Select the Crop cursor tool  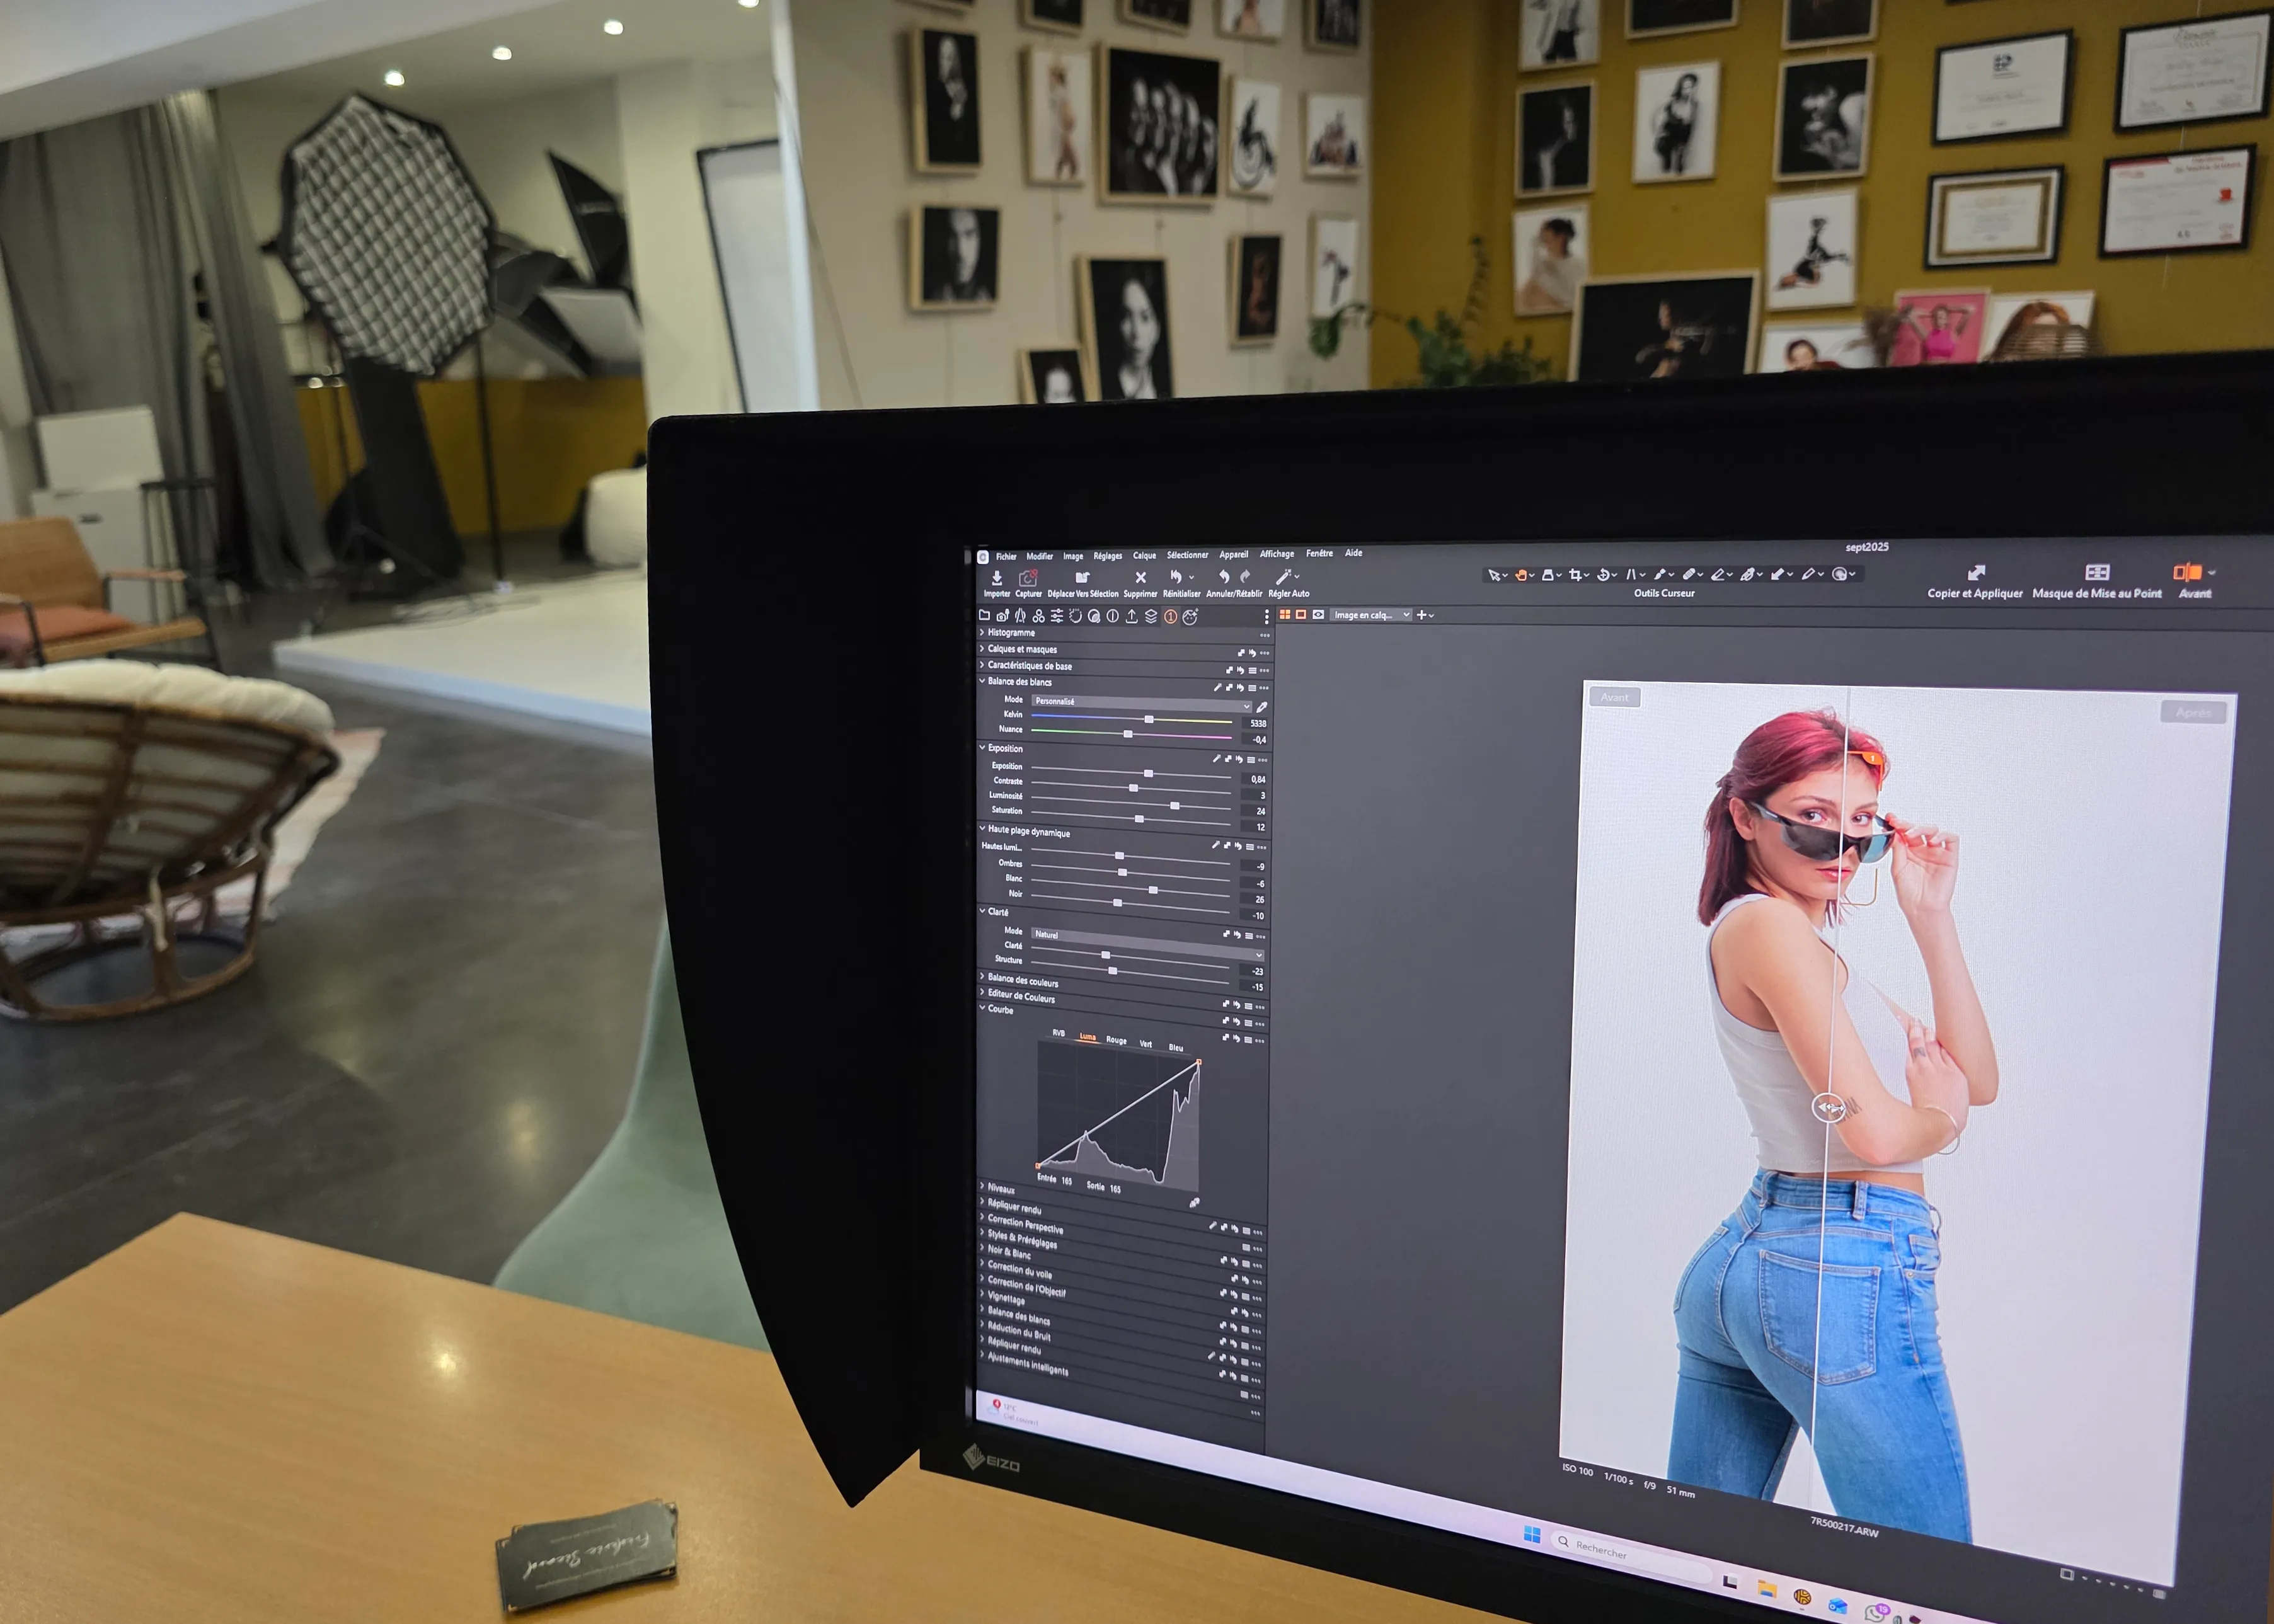pos(1575,575)
